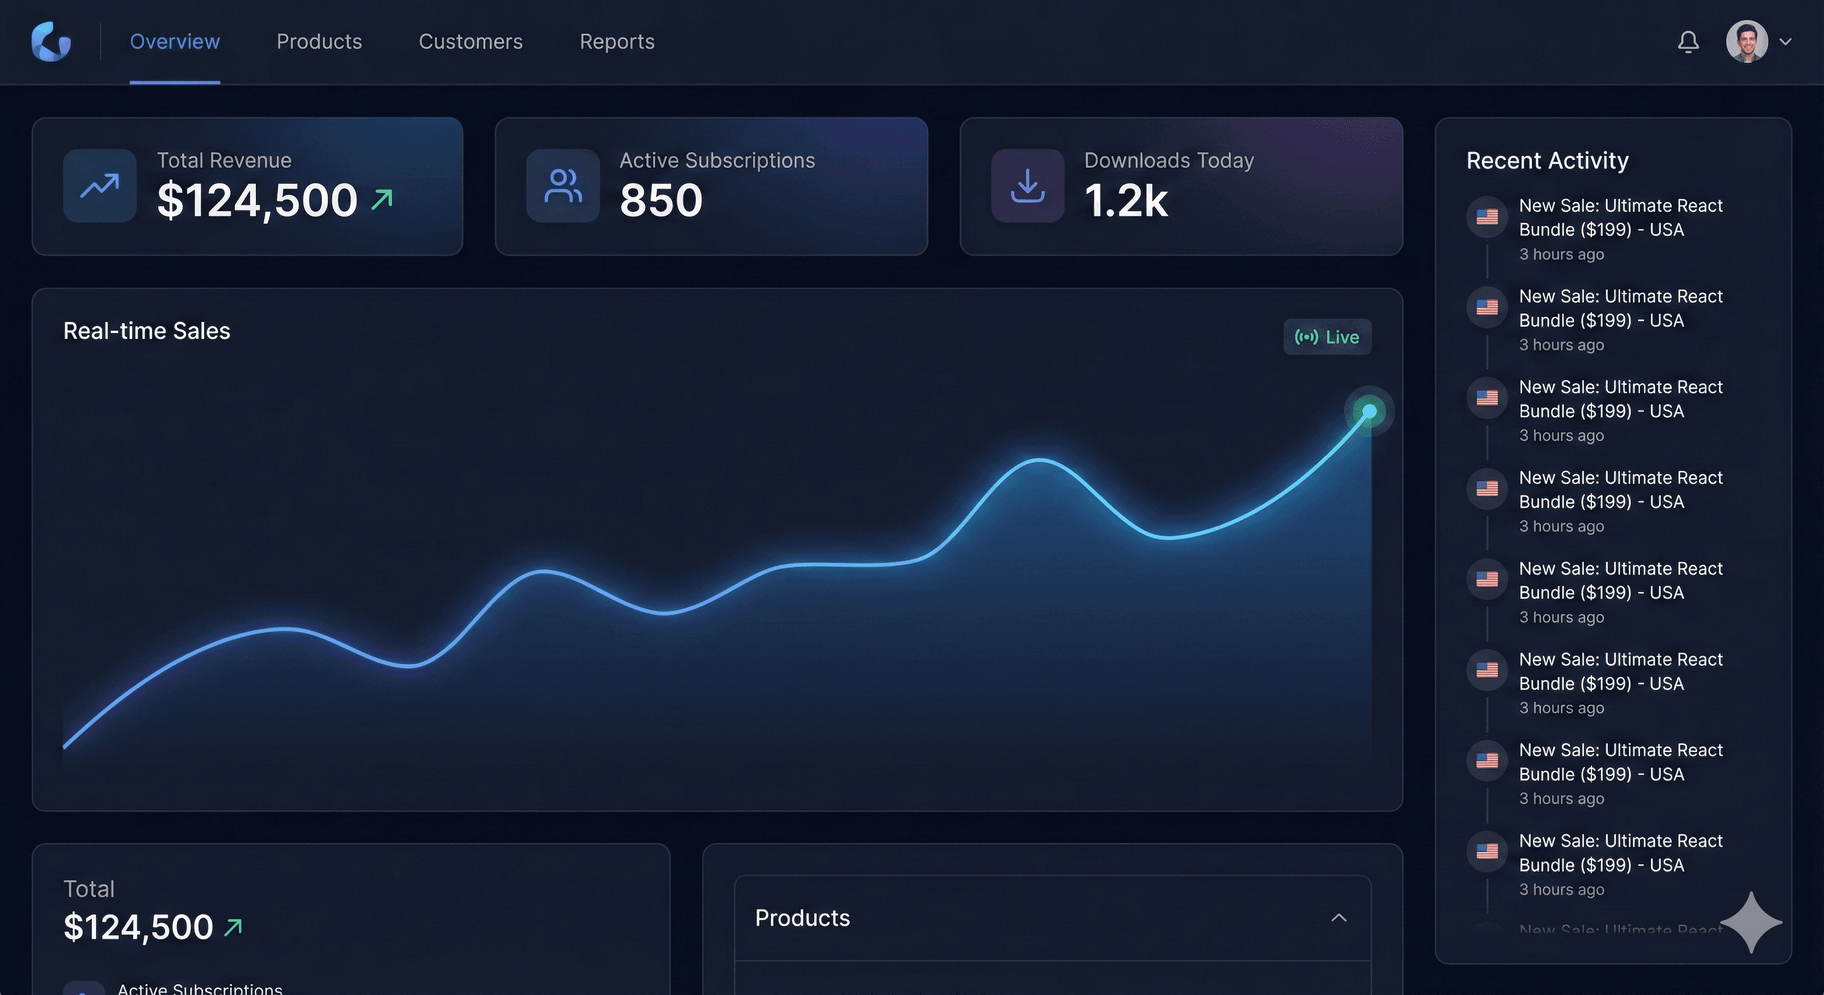Image resolution: width=1824 pixels, height=995 pixels.
Task: Open the Customers tab
Action: pos(470,42)
